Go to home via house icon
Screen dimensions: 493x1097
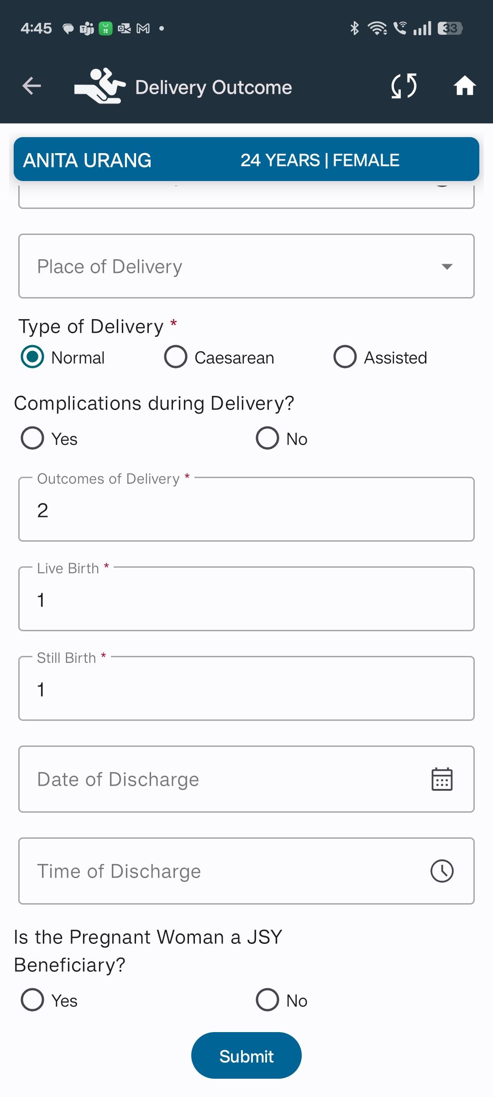tap(465, 86)
